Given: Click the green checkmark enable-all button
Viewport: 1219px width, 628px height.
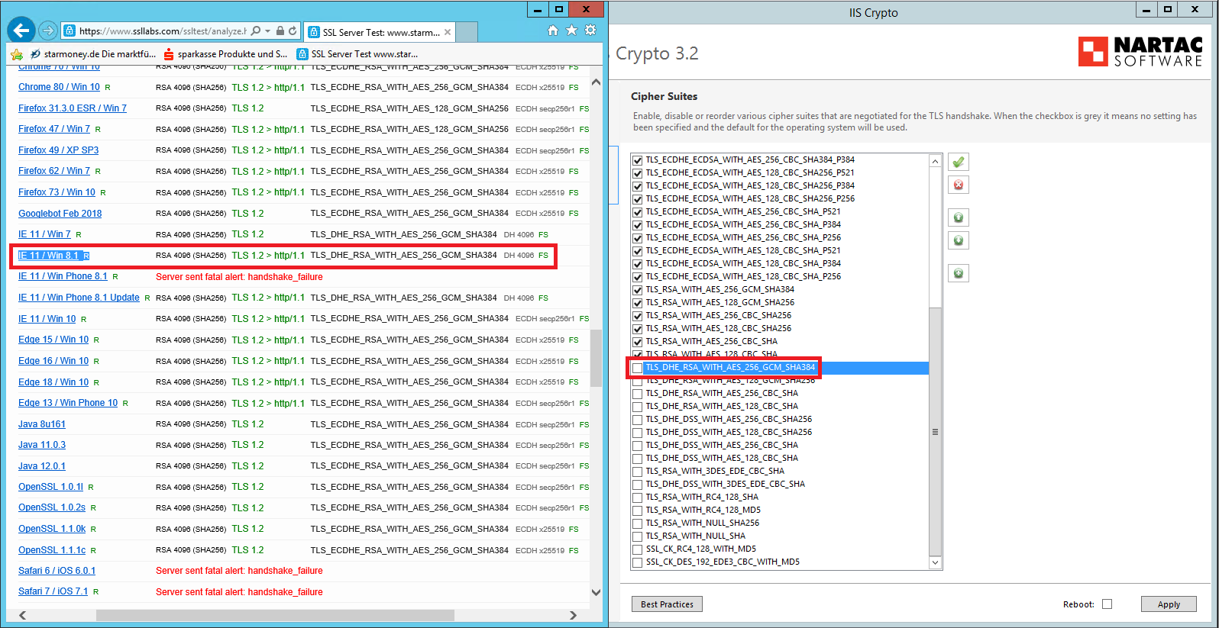Looking at the screenshot, I should click(958, 162).
